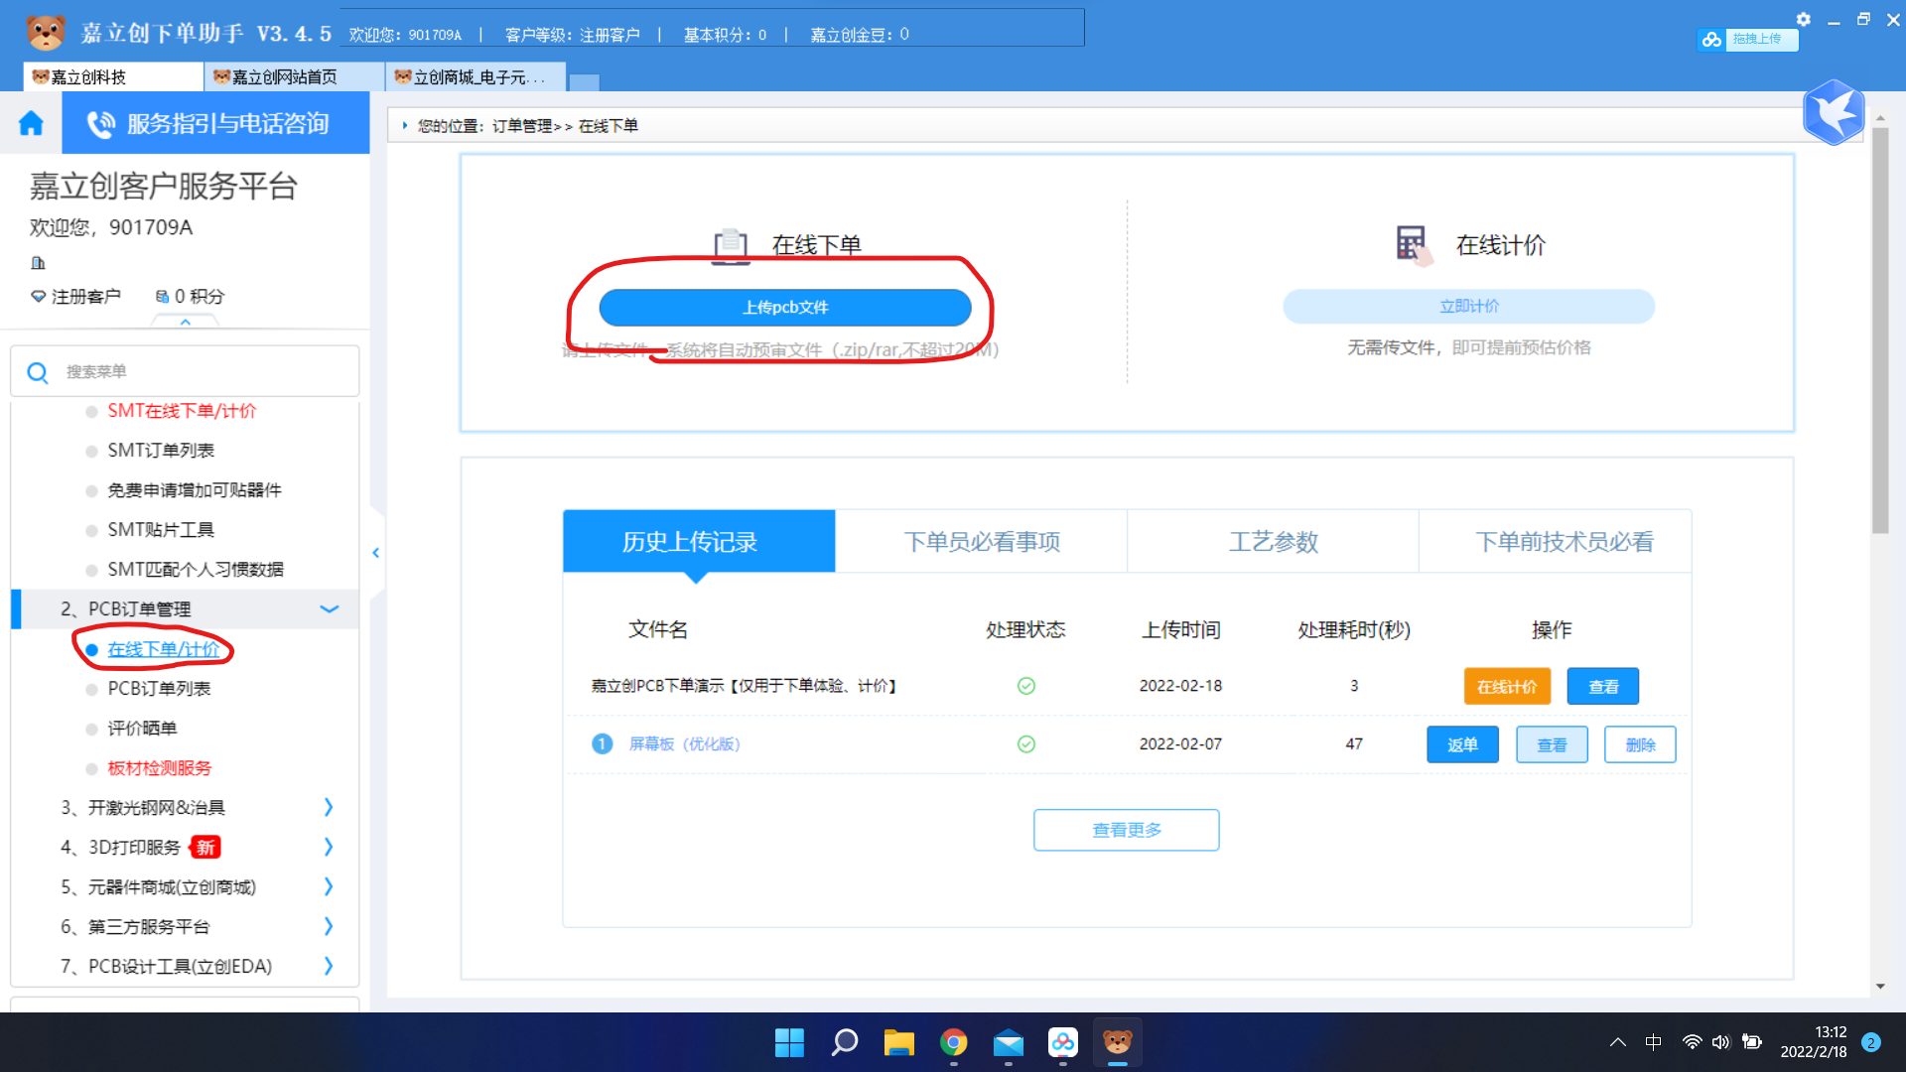This screenshot has width=1906, height=1072.
Task: Open Baidu Netdisk icon in taskbar
Action: coord(1062,1042)
